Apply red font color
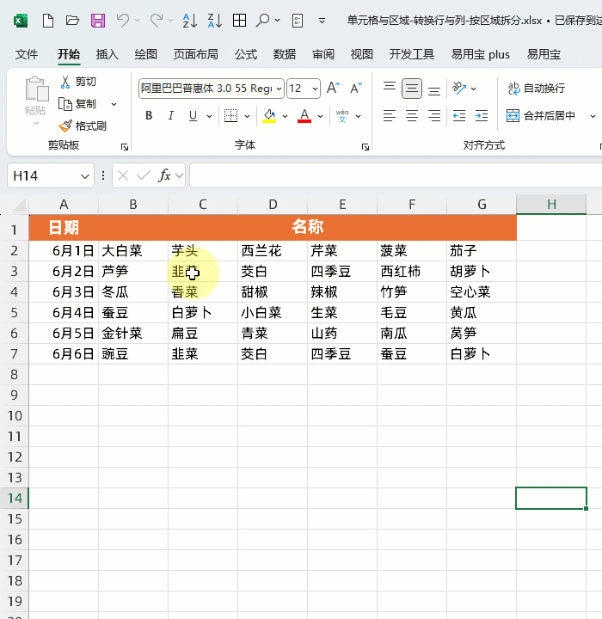 pos(304,116)
